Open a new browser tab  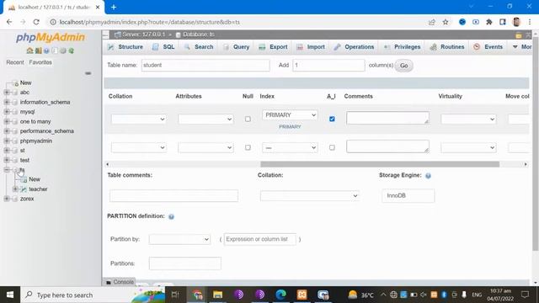[x=114, y=7]
